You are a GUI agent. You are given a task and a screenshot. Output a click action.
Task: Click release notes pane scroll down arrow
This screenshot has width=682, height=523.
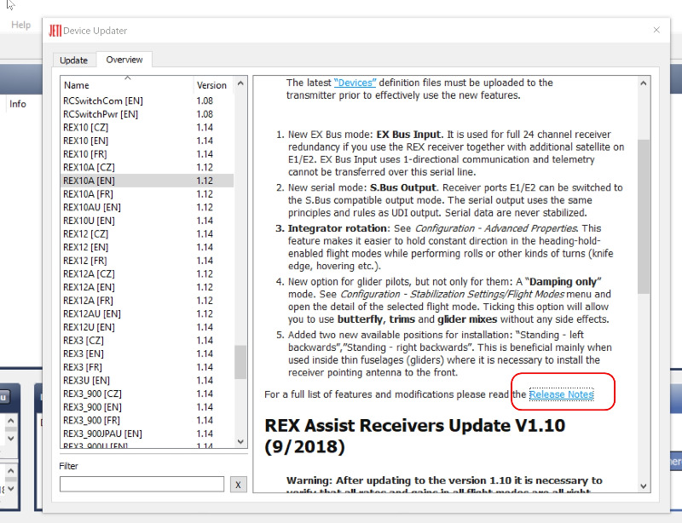coord(644,486)
